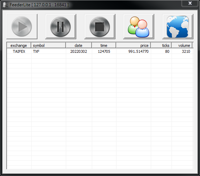The image size is (200, 176).
Task: Sort by the ticks column header
Action: point(161,45)
